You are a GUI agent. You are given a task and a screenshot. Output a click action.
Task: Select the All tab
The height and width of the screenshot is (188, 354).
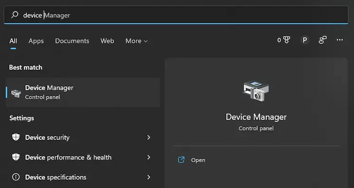[x=13, y=41]
